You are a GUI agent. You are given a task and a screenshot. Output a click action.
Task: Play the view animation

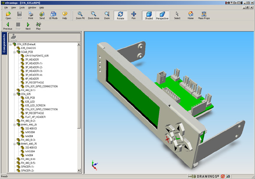pos(39,26)
